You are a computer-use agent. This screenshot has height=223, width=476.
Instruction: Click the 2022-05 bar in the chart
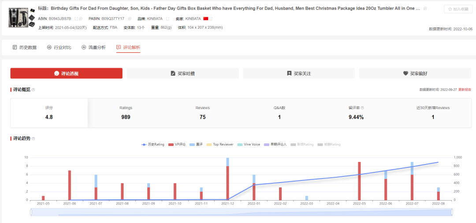[360, 181]
